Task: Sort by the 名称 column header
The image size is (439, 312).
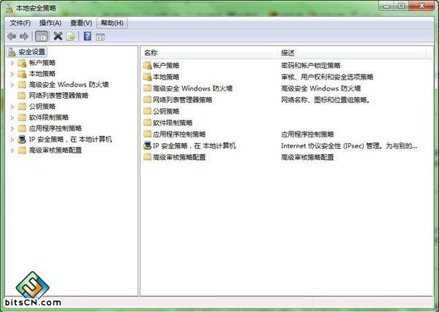Action: click(209, 53)
